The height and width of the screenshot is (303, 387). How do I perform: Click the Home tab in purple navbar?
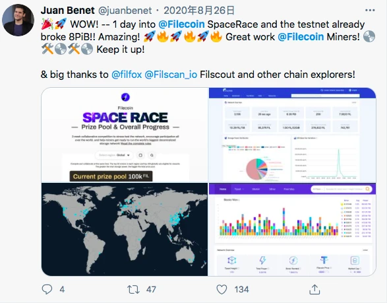223,189
